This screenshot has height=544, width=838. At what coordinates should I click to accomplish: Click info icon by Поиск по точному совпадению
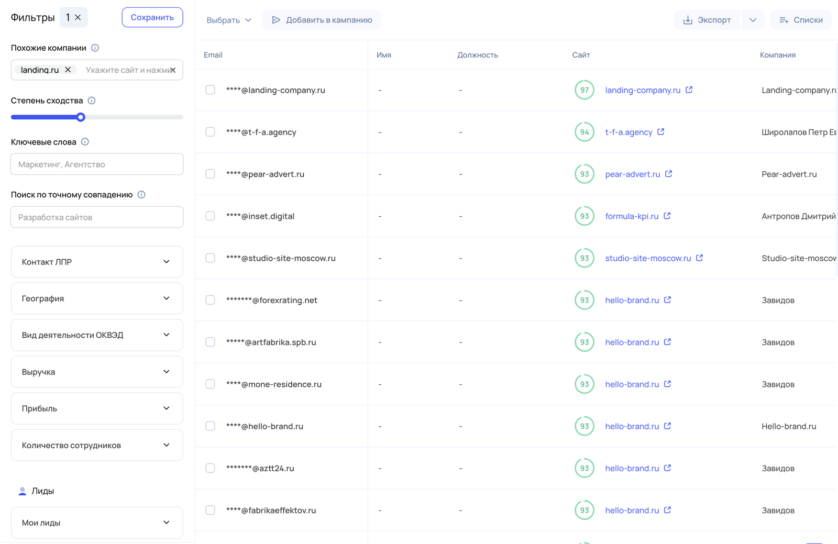point(141,195)
